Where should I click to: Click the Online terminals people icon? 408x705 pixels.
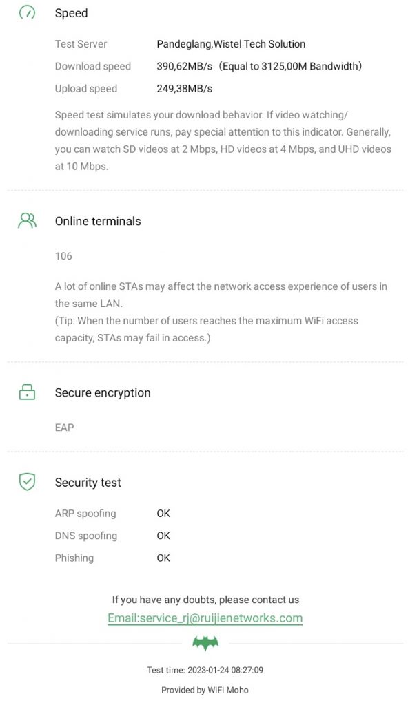tap(27, 220)
